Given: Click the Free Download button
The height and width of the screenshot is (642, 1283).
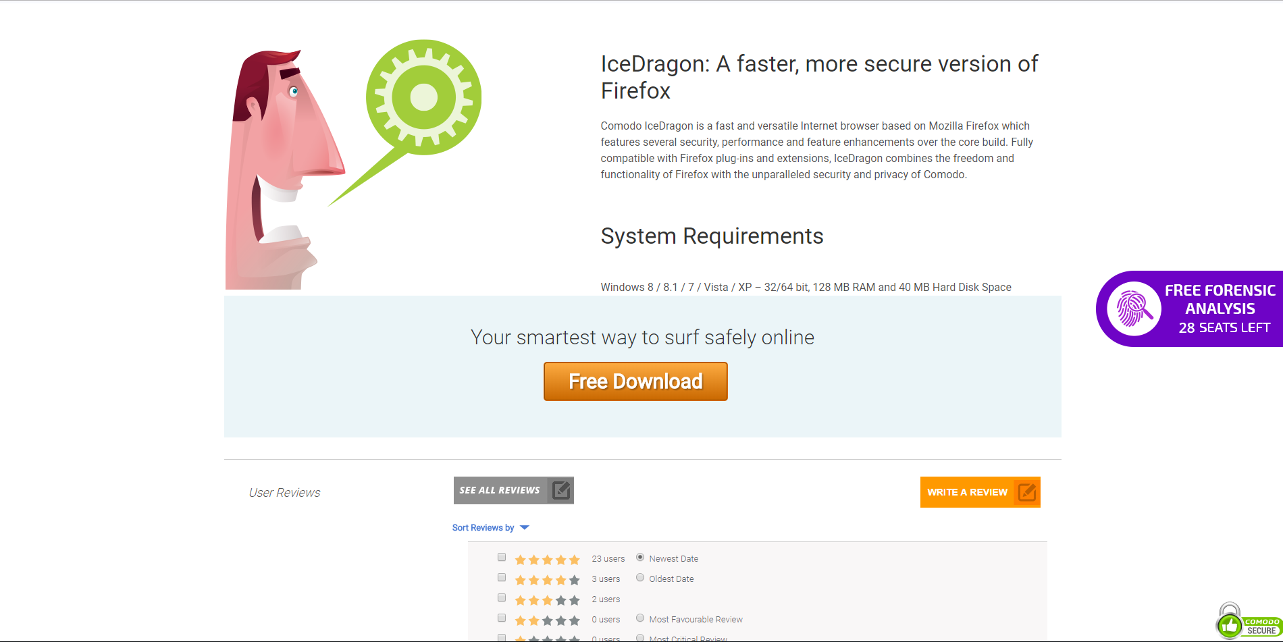Looking at the screenshot, I should tap(635, 381).
